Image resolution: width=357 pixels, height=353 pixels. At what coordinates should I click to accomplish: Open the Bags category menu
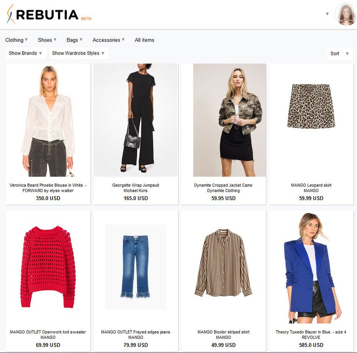click(74, 40)
